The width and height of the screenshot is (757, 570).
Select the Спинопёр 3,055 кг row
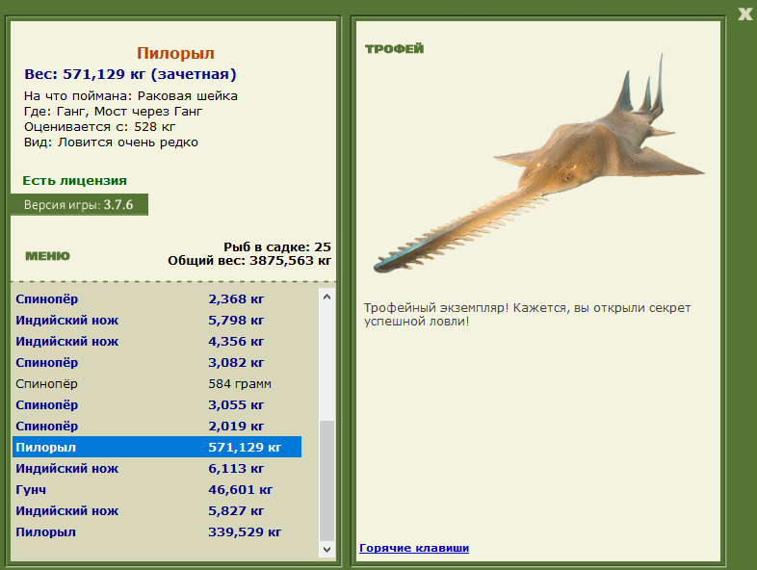[x=157, y=405]
